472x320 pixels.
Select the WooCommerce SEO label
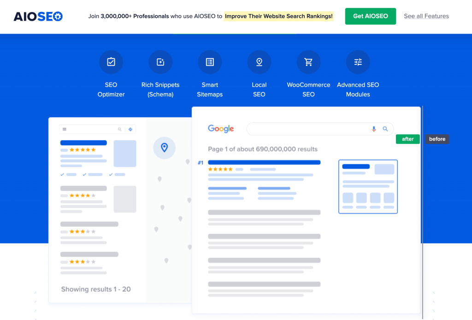pyautogui.click(x=308, y=90)
